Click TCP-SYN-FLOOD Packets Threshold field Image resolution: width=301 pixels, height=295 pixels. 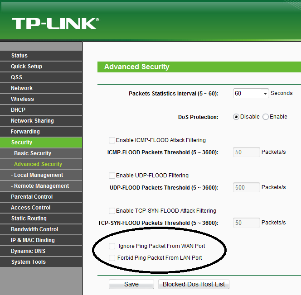coord(247,223)
